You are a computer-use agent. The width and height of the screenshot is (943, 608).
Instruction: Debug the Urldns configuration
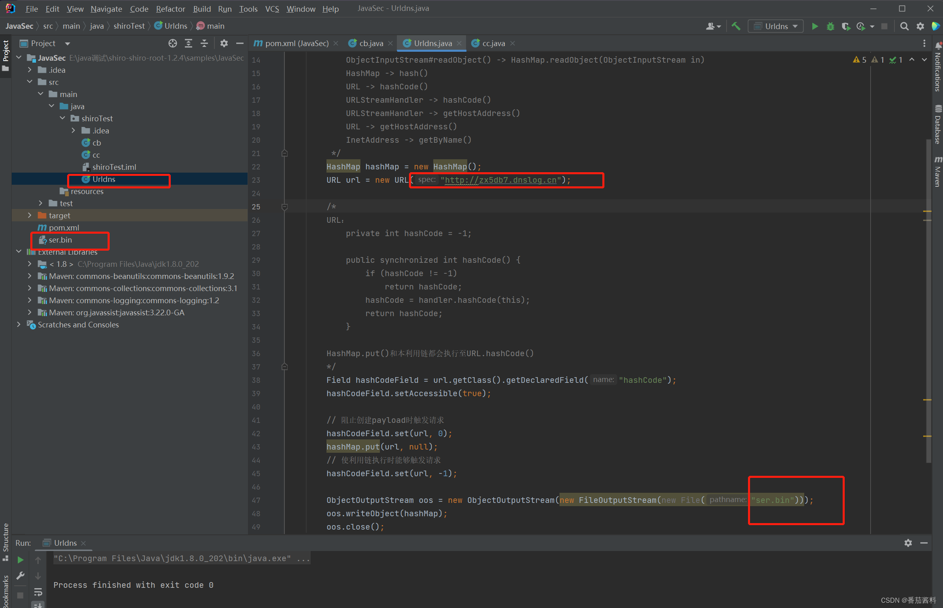(830, 26)
